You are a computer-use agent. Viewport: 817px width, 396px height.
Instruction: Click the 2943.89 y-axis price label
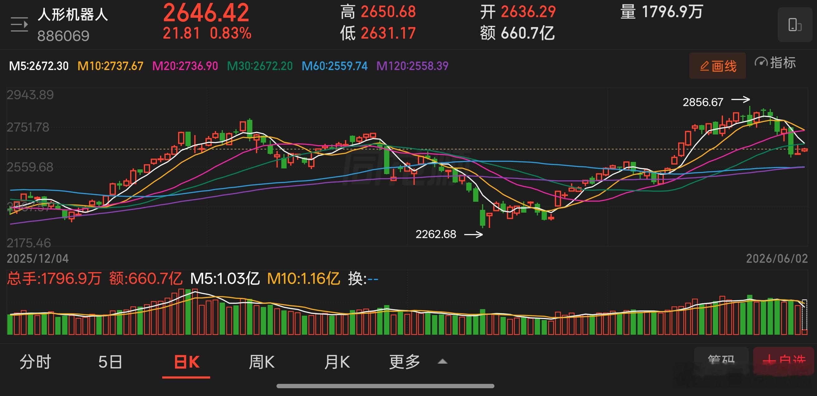[x=30, y=95]
